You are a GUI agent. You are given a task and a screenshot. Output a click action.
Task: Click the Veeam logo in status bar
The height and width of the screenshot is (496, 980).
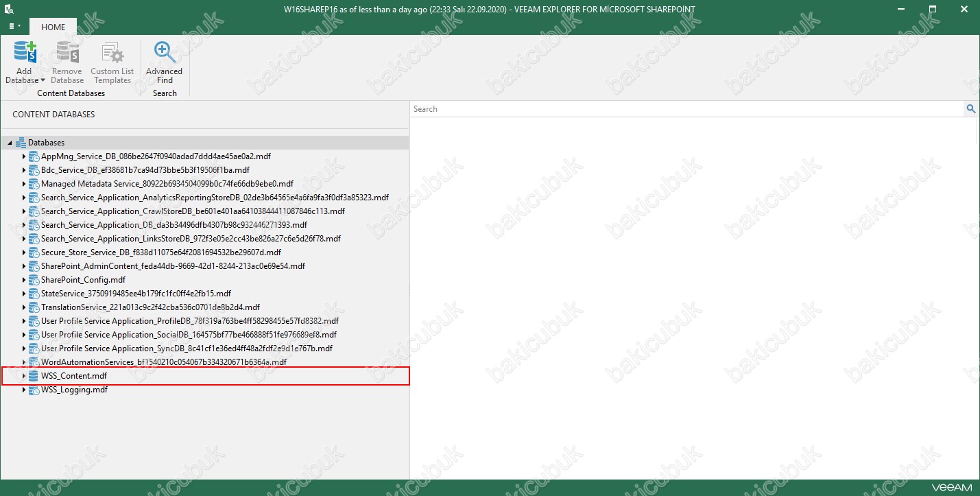[953, 488]
